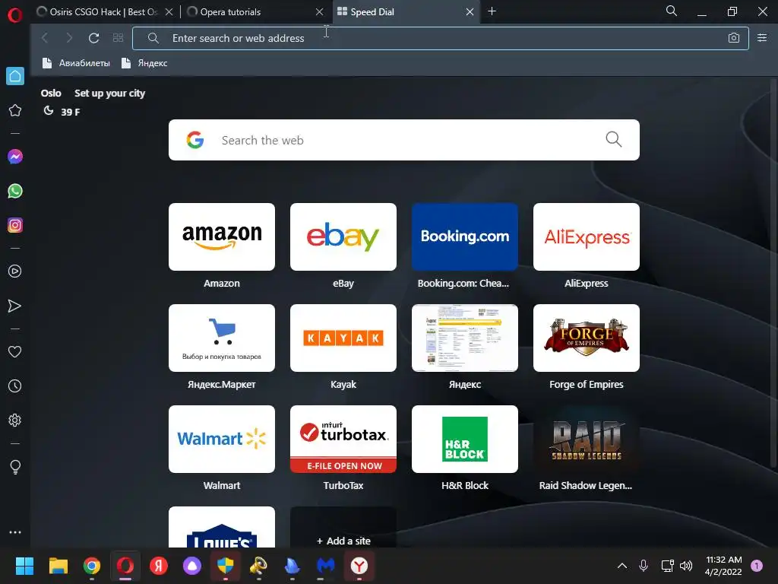Search open tabs magnifier icon
Viewport: 778px width, 584px height.
click(672, 11)
